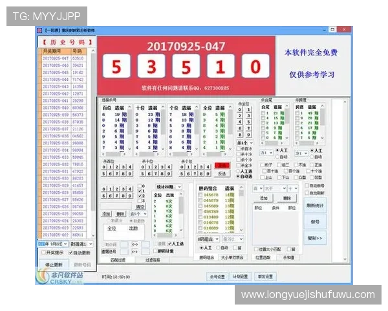Click the 停止更新 button
The height and width of the screenshot is (311, 388).
tap(55, 264)
